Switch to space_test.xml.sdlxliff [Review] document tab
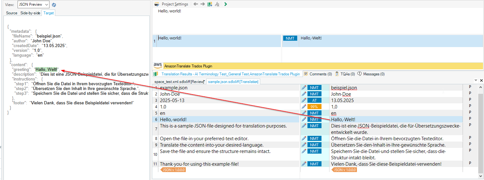Viewport: 484px width, 180px height. [179, 81]
